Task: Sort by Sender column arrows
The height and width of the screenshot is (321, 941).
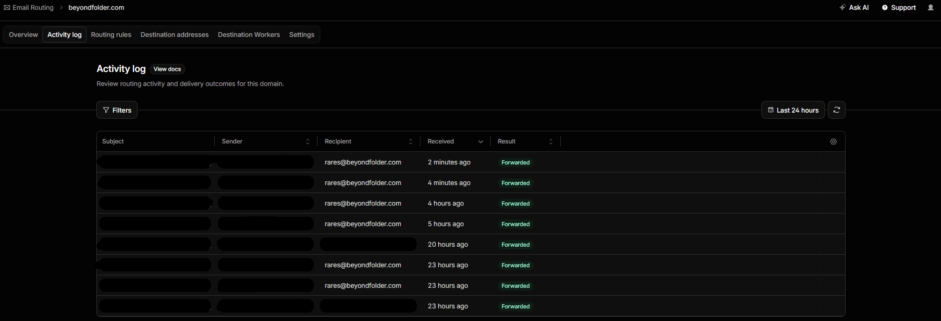Action: [x=308, y=142]
